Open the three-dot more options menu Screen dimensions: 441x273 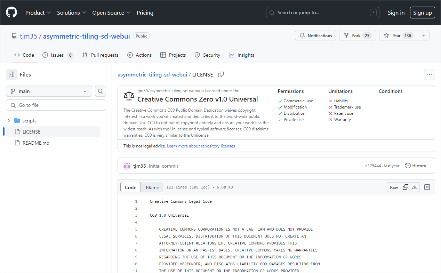coord(429,74)
